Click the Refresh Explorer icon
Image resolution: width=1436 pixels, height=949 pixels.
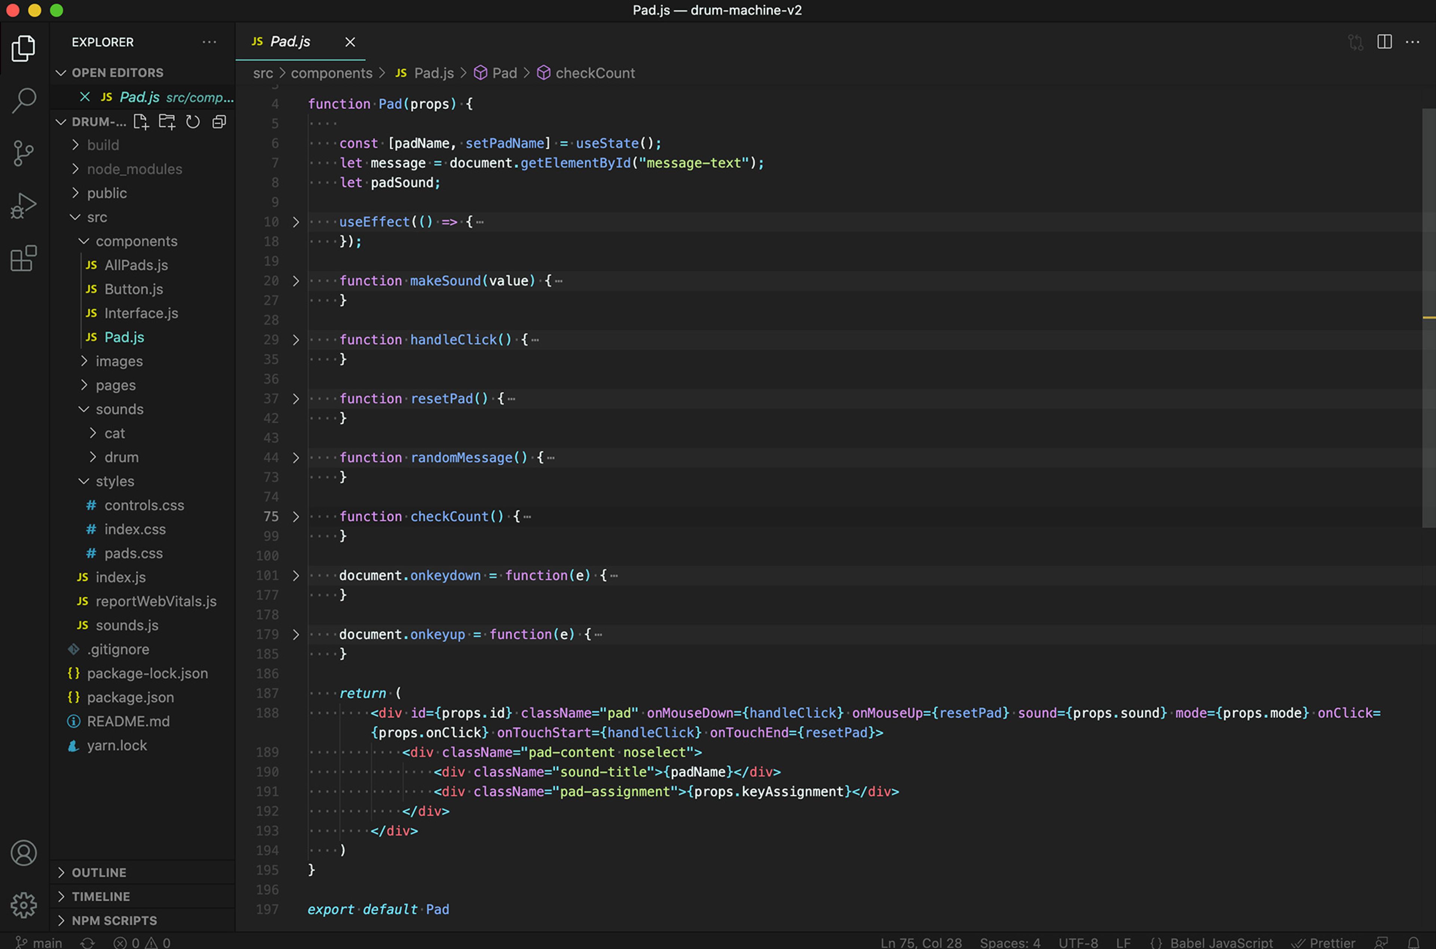193,121
